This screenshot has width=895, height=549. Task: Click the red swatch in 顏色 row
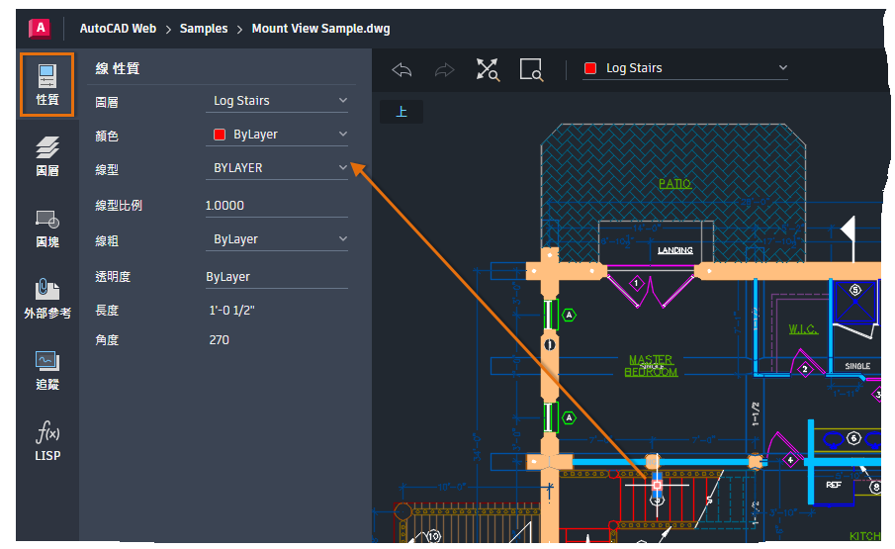[x=220, y=135]
